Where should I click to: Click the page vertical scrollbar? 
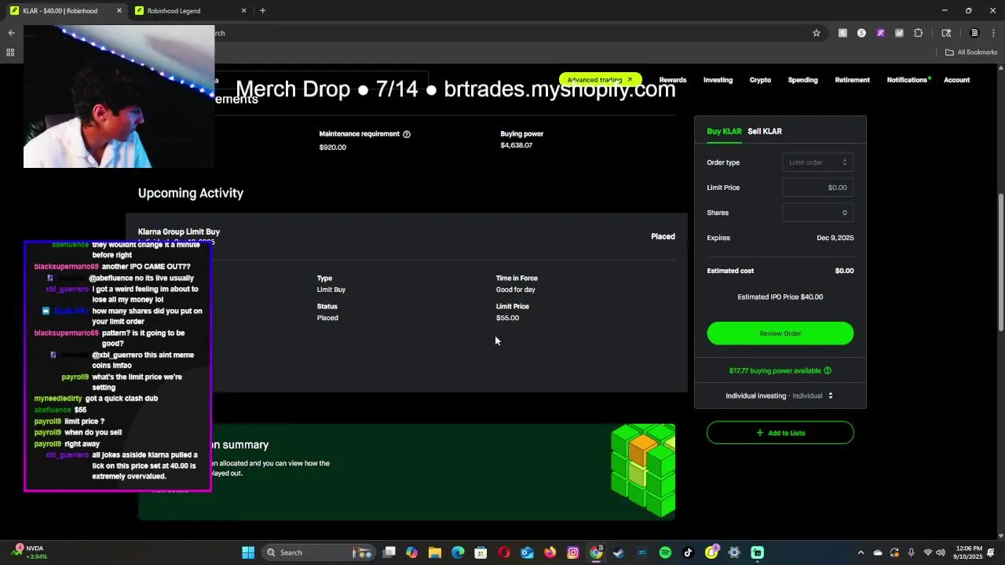coord(1000,263)
